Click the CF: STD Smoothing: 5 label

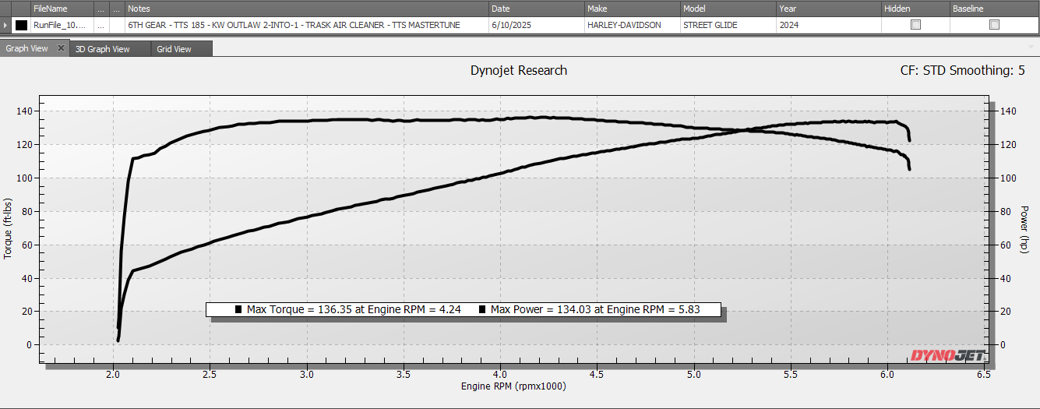pos(962,71)
